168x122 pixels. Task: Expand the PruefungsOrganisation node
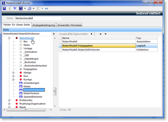9,104
